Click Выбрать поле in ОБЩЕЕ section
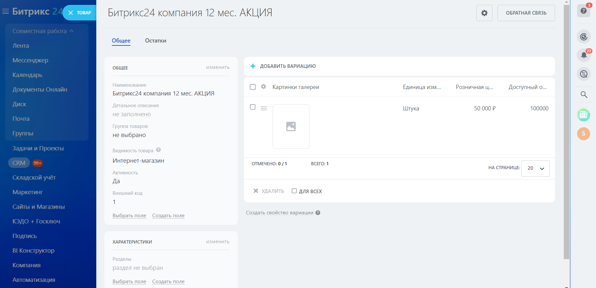 pyautogui.click(x=129, y=216)
